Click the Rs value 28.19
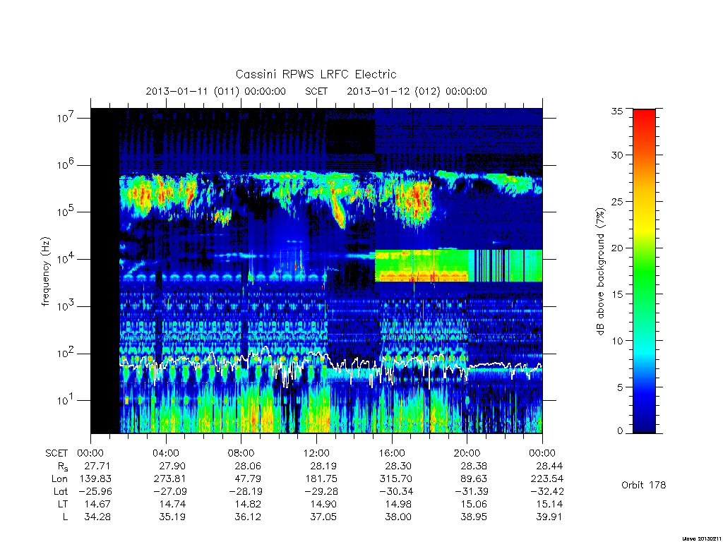The width and height of the screenshot is (723, 542). 323,466
